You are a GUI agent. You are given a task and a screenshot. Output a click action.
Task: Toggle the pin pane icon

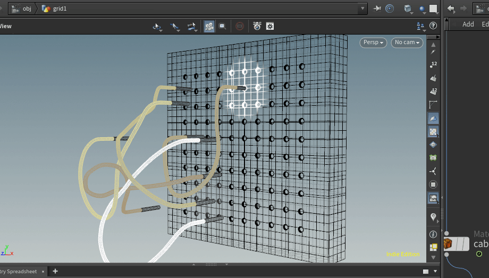tap(377, 9)
